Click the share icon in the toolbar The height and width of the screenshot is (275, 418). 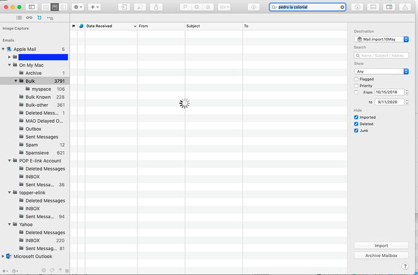(157, 7)
